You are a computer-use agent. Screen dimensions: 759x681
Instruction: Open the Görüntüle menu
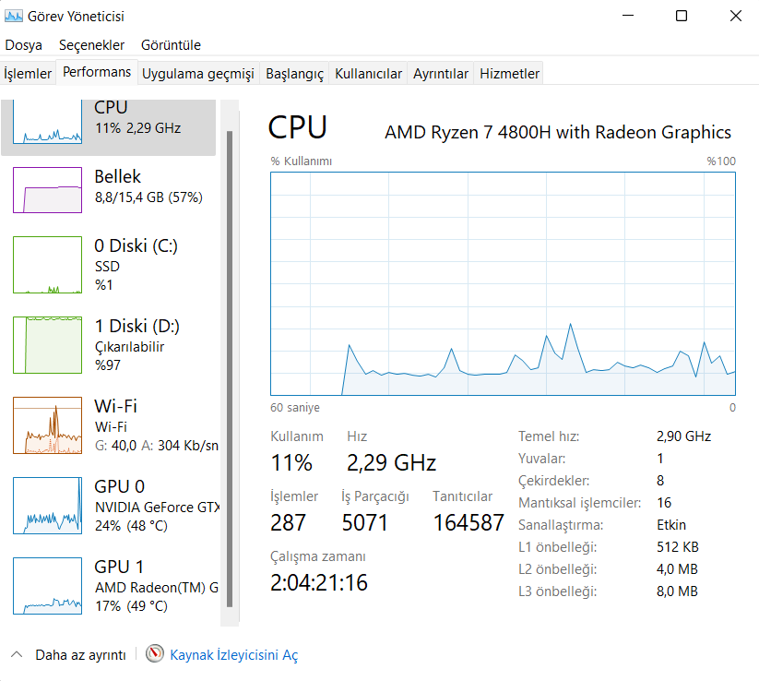pos(171,45)
